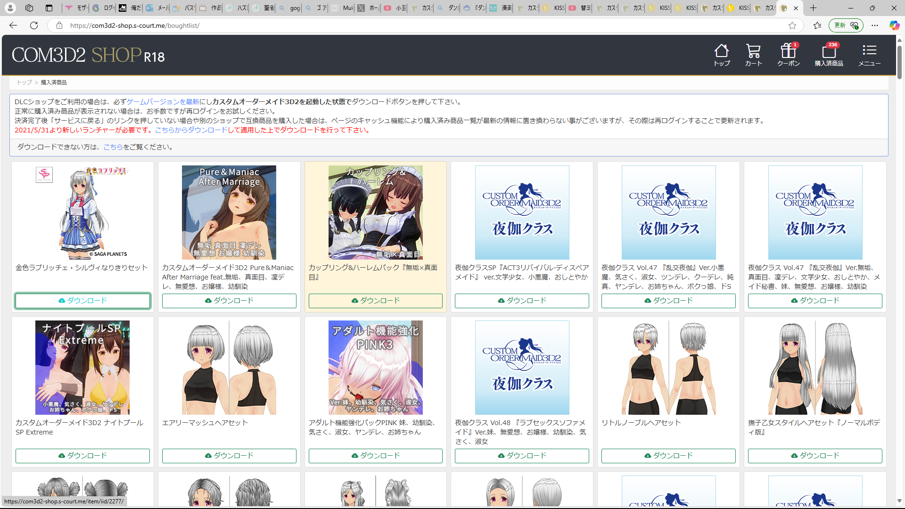Open browser settings ellipsis menu
The height and width of the screenshot is (509, 905).
tap(875, 25)
